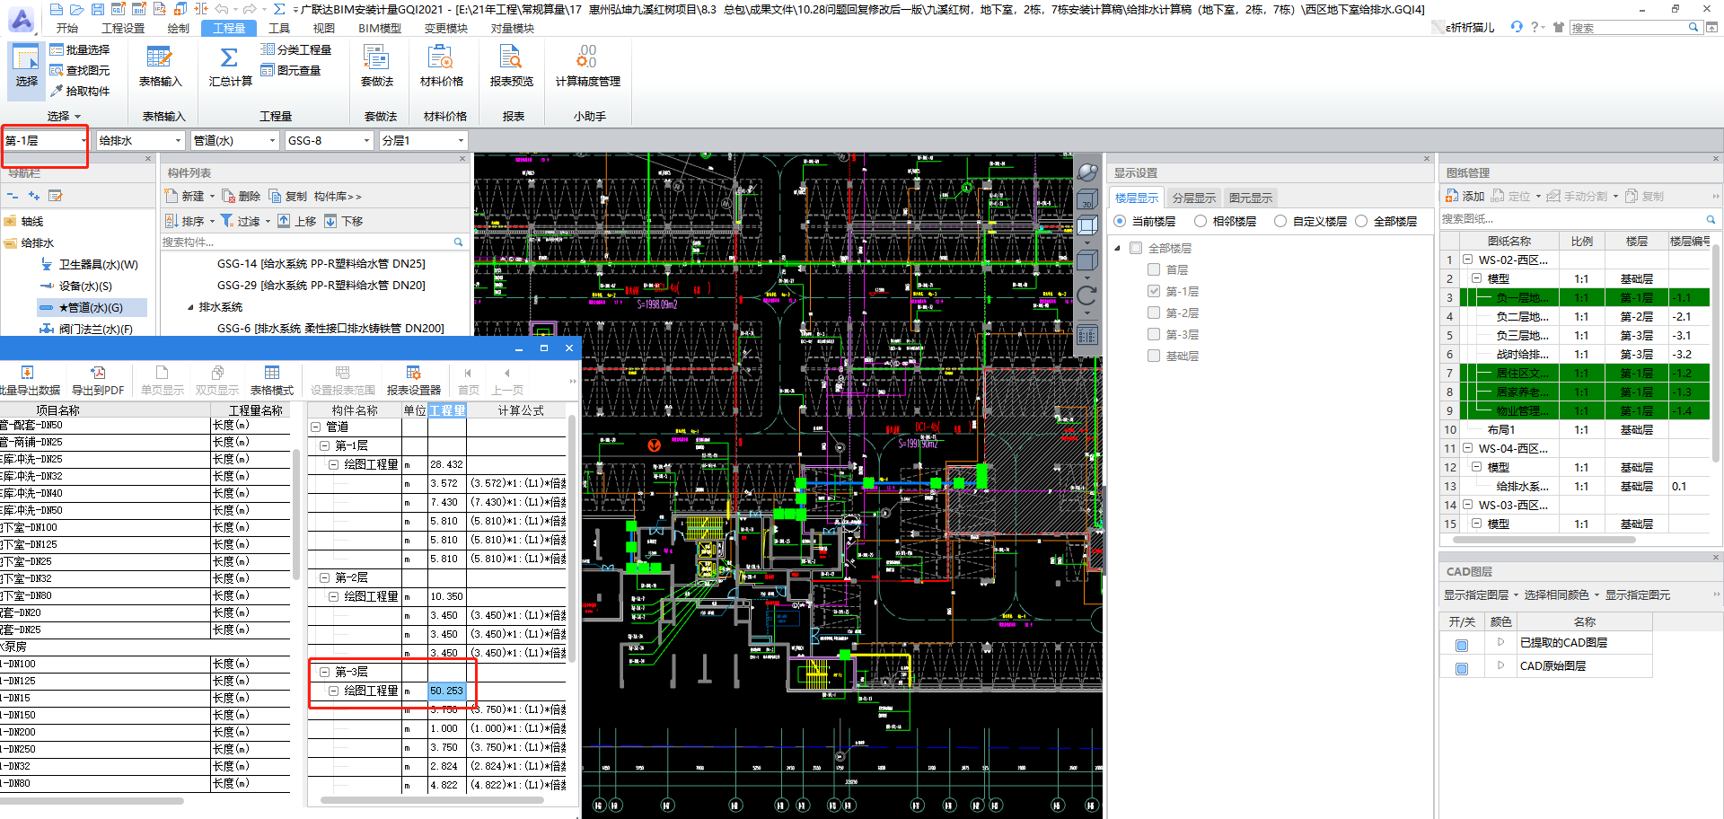Screen dimensions: 1724x819
Task: Click the rotate view icon on canvas toolbar
Action: pos(1087,295)
